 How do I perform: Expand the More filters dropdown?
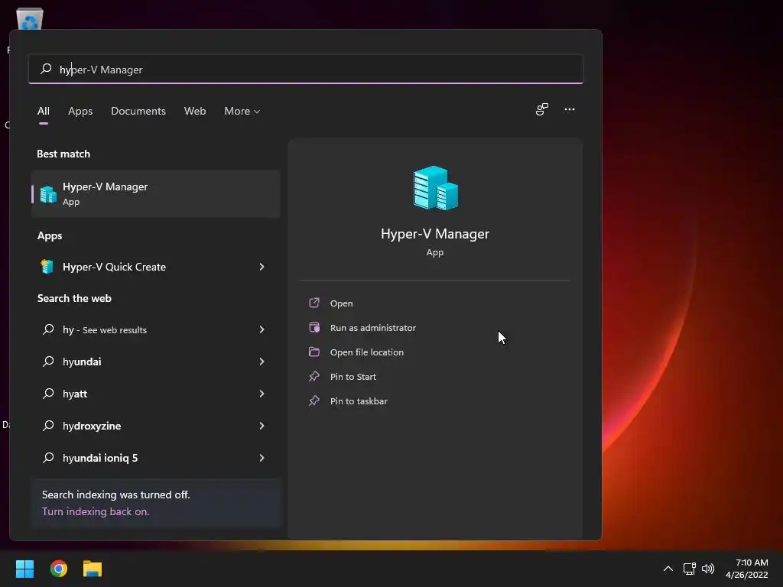[242, 111]
